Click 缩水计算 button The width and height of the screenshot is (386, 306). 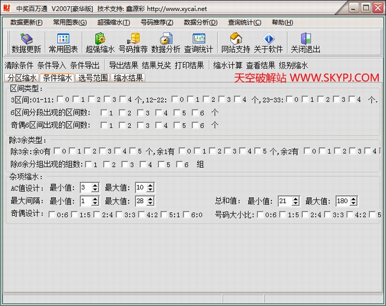tap(228, 65)
